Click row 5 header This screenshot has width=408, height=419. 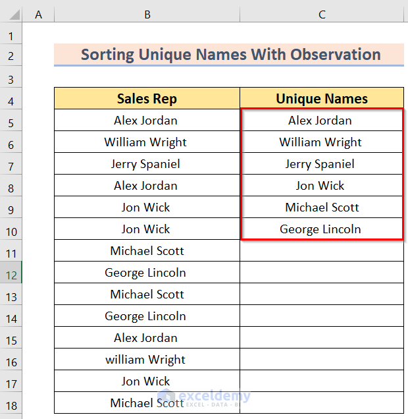[x=12, y=121]
